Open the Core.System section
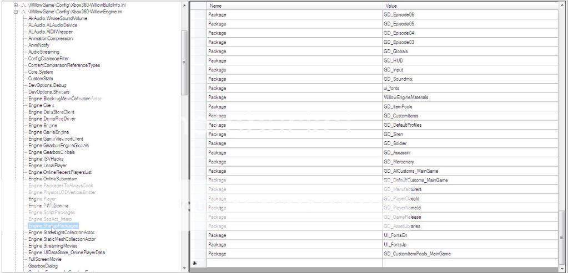This screenshot has height=273, width=568. (41, 72)
